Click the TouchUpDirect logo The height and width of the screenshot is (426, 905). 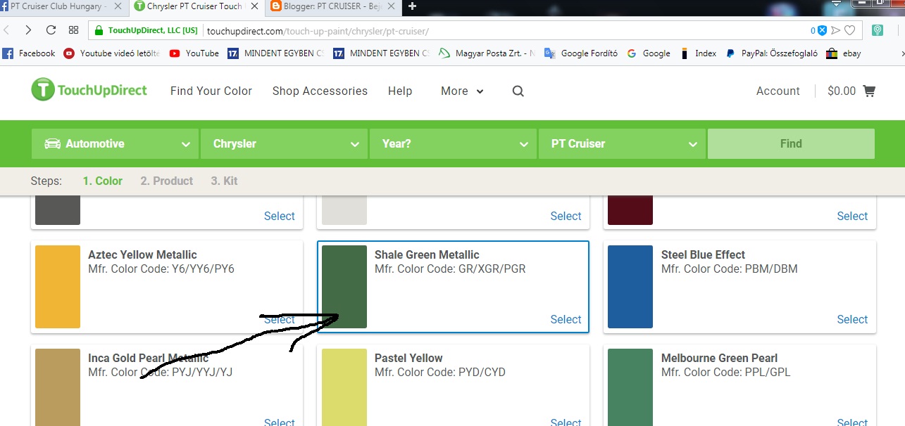[89, 90]
